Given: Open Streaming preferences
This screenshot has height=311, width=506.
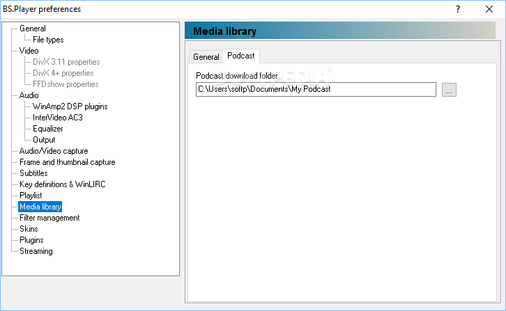Looking at the screenshot, I should pyautogui.click(x=36, y=251).
